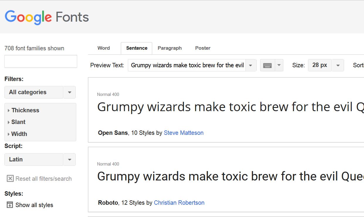Open the All categories dropdown
Viewport: 364px width, 217px height.
(40, 92)
